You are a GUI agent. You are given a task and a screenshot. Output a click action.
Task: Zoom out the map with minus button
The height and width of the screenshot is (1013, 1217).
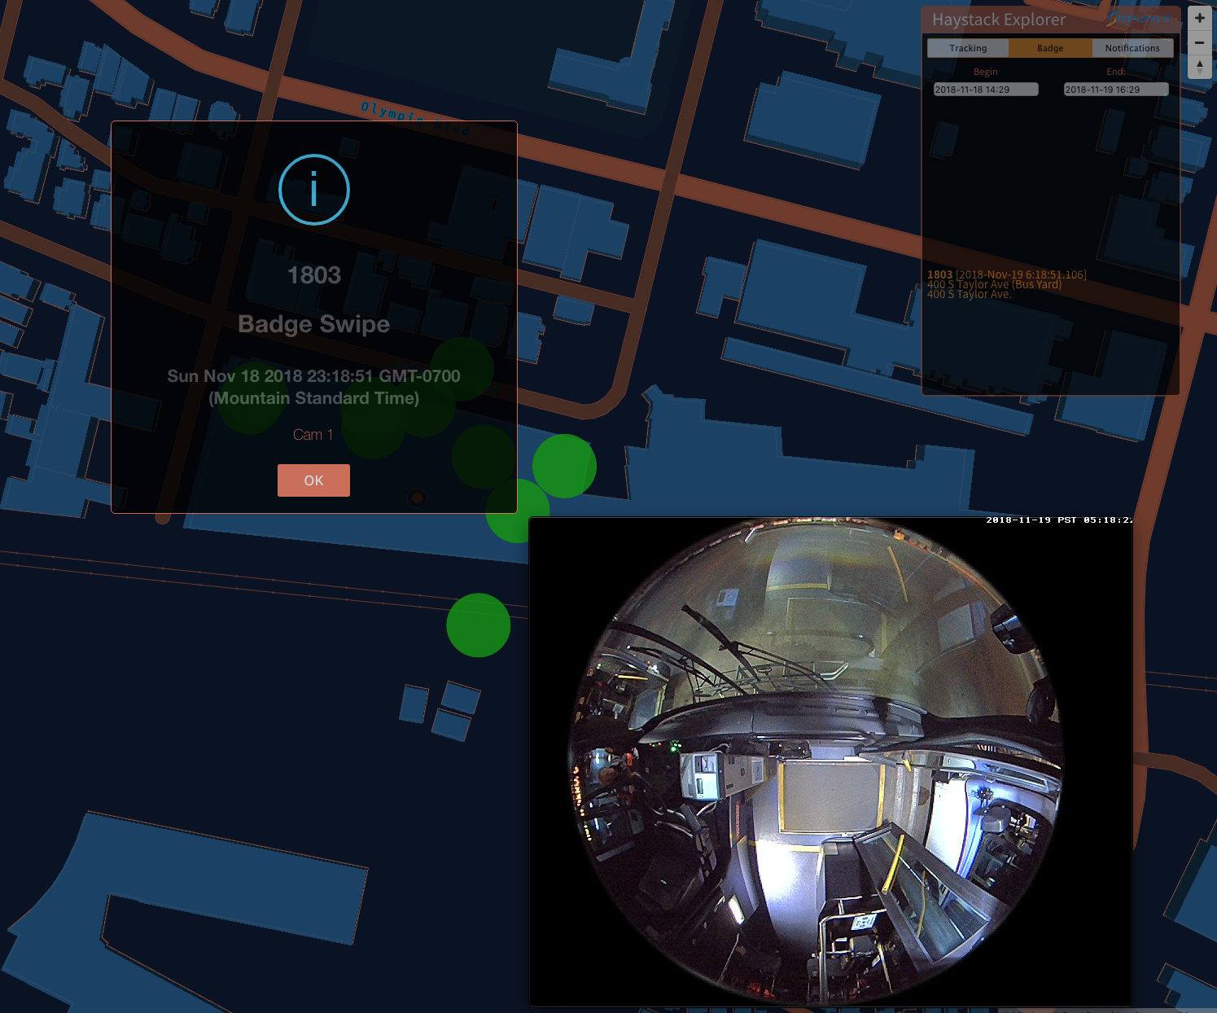1200,42
